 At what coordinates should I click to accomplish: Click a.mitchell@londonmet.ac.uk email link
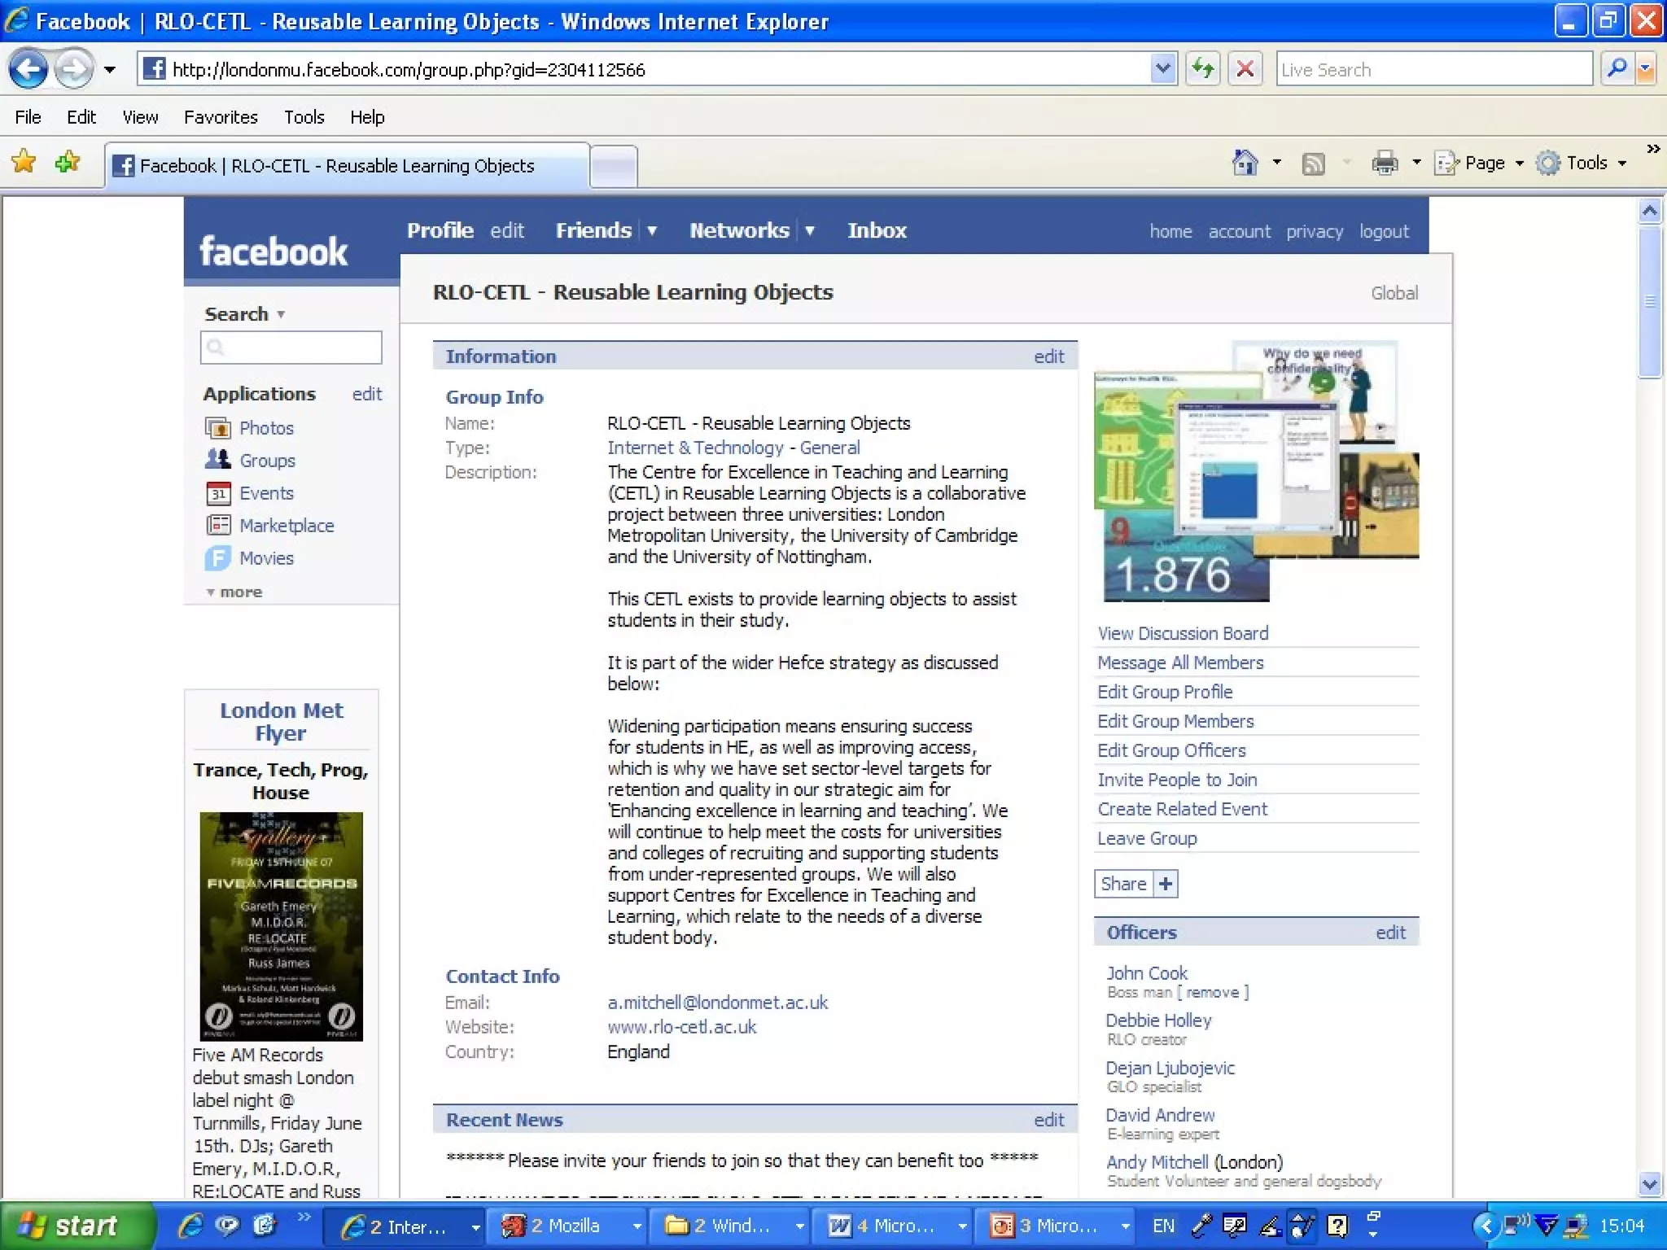point(717,1003)
